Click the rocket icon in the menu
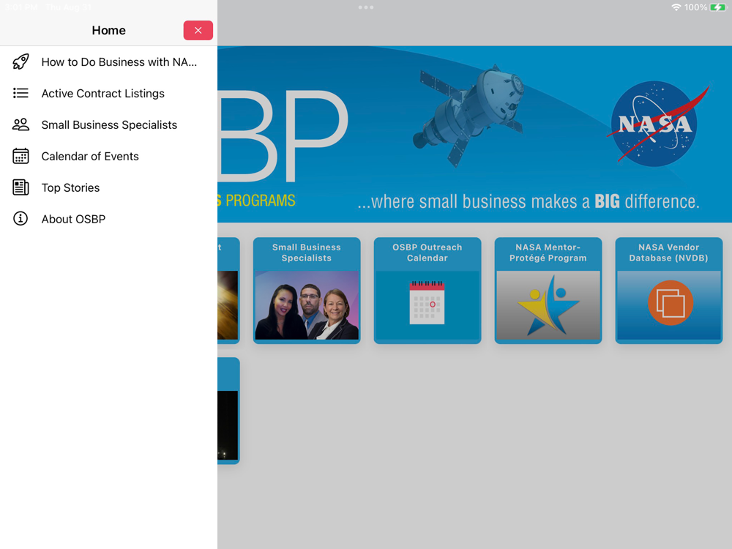732x549 pixels. (x=20, y=62)
